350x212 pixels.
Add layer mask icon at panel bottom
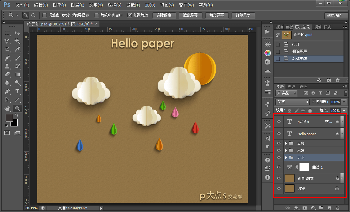tap(304, 208)
